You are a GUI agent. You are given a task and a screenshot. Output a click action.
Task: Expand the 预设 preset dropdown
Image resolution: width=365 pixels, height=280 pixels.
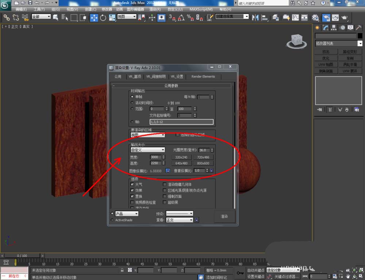tap(180, 213)
